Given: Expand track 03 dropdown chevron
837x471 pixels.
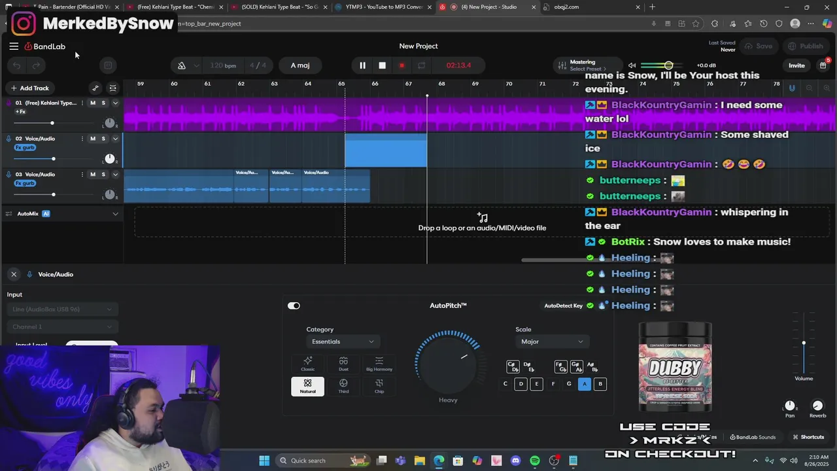Looking at the screenshot, I should [x=116, y=175].
